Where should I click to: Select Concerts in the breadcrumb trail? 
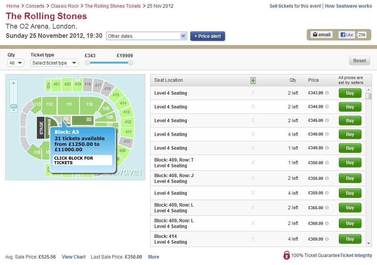click(x=35, y=6)
